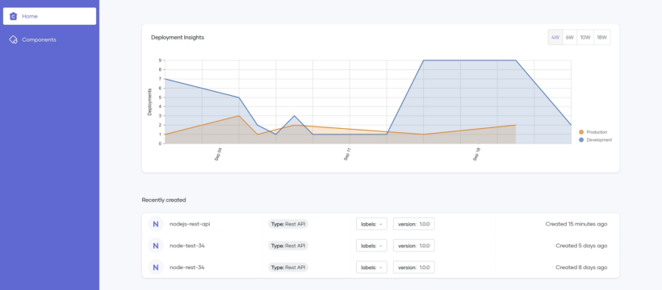Click the N avatar for nodejs-rest-api

coord(155,224)
